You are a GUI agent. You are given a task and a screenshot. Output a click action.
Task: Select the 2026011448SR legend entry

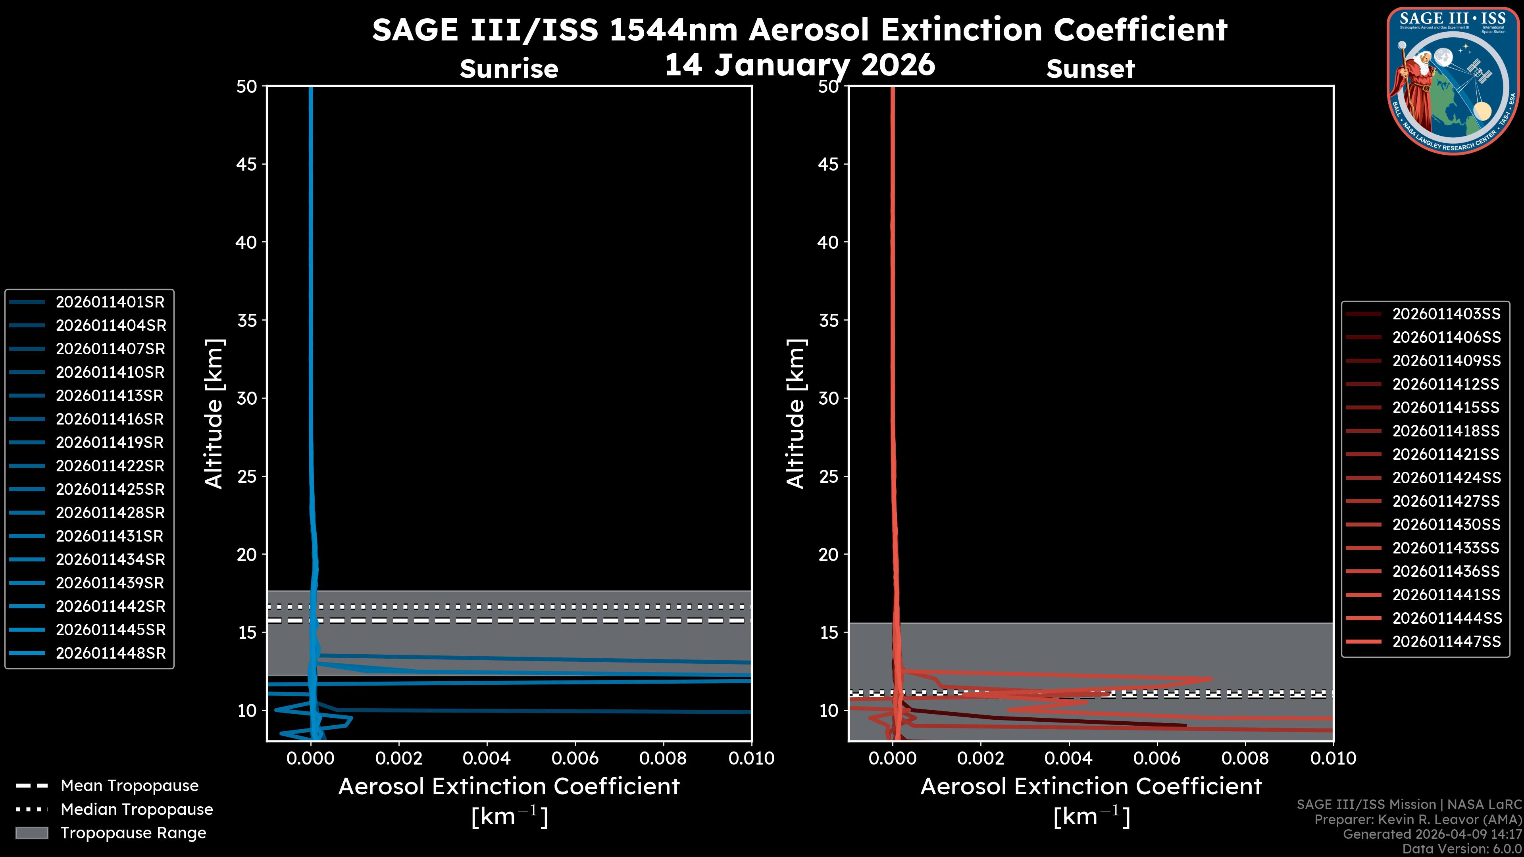(110, 653)
